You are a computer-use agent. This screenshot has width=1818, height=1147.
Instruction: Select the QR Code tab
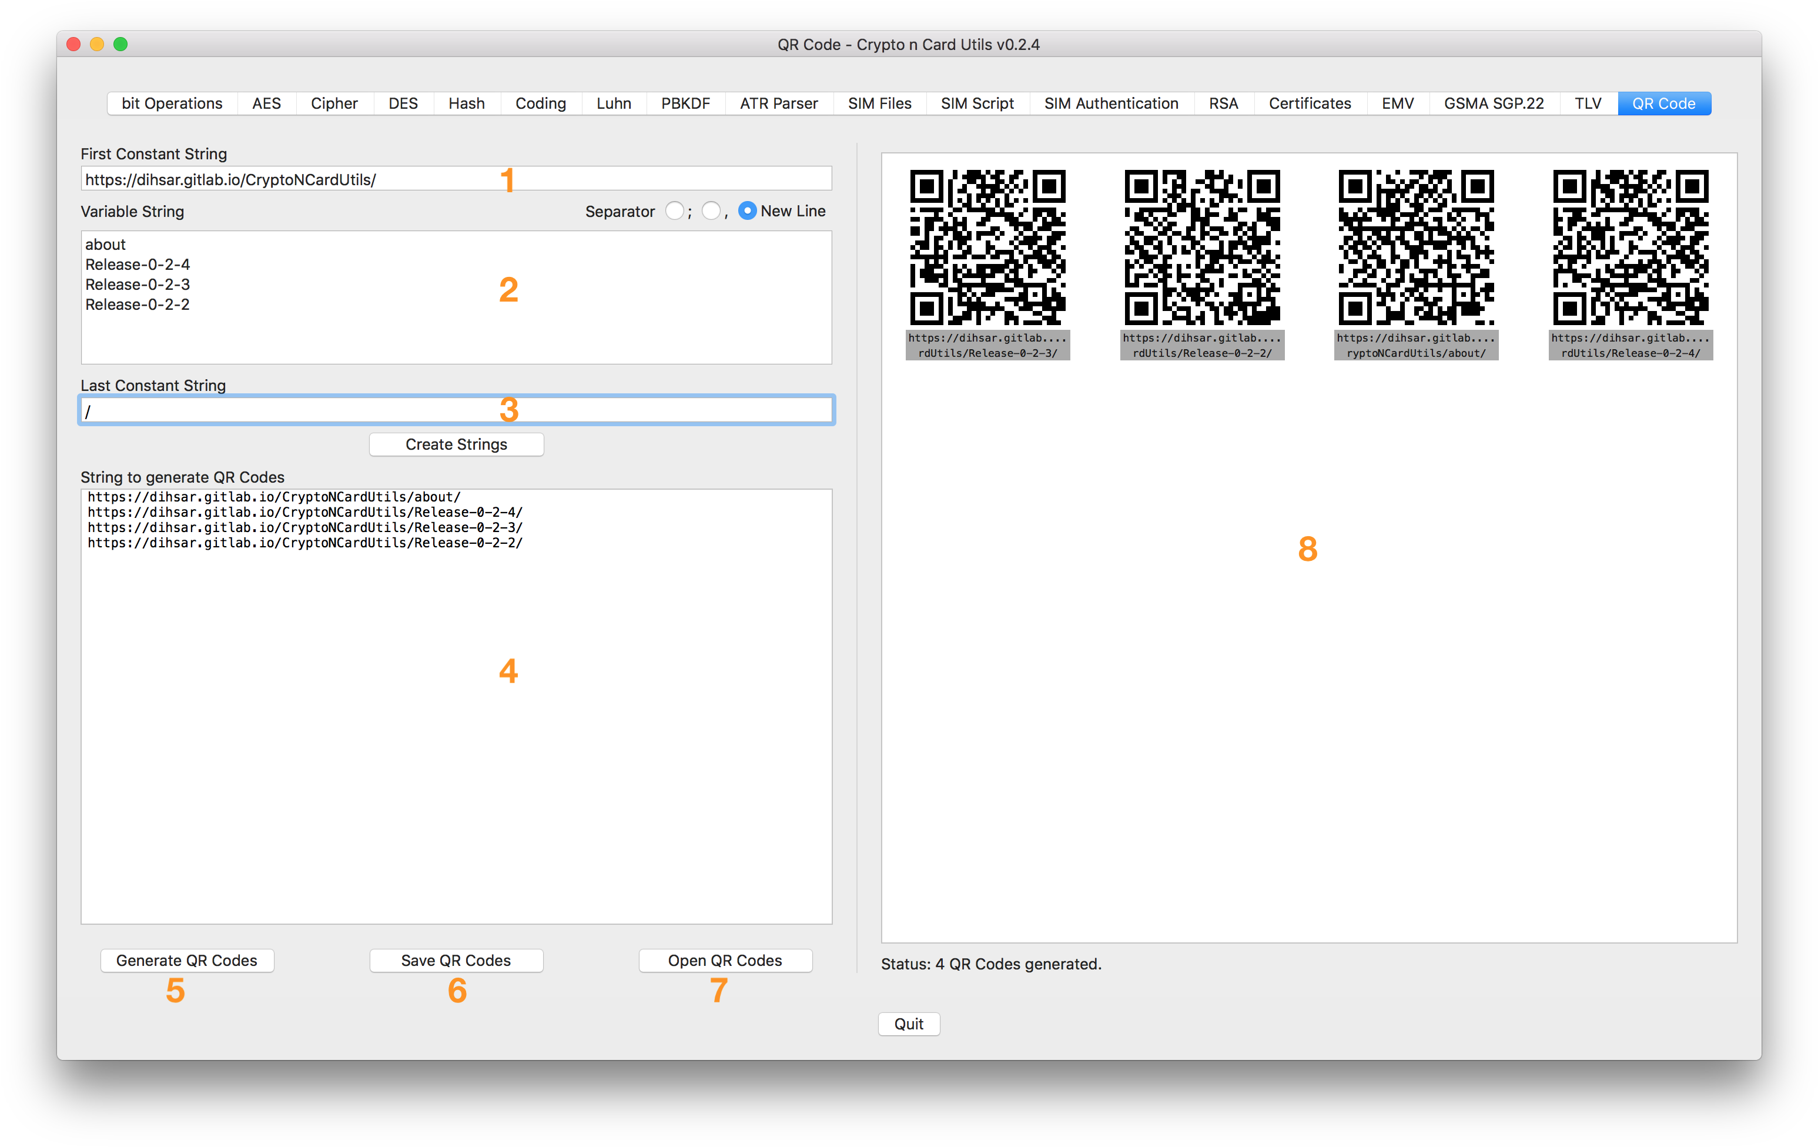pyautogui.click(x=1663, y=103)
